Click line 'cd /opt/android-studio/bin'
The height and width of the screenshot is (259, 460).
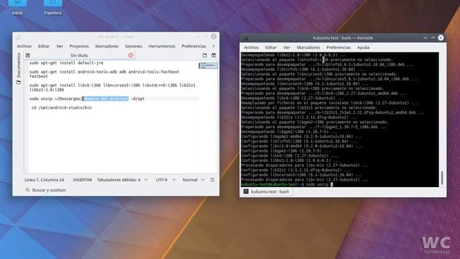[x=62, y=108]
